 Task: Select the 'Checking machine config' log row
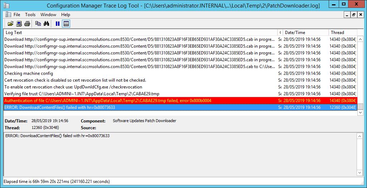(180, 73)
